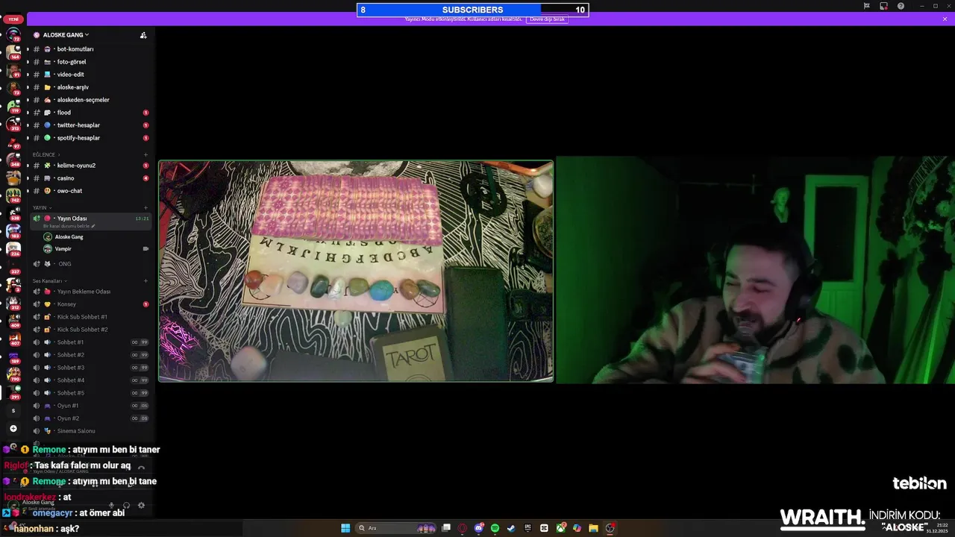Click the flag icon in the title bar
The image size is (955, 537).
(x=866, y=6)
